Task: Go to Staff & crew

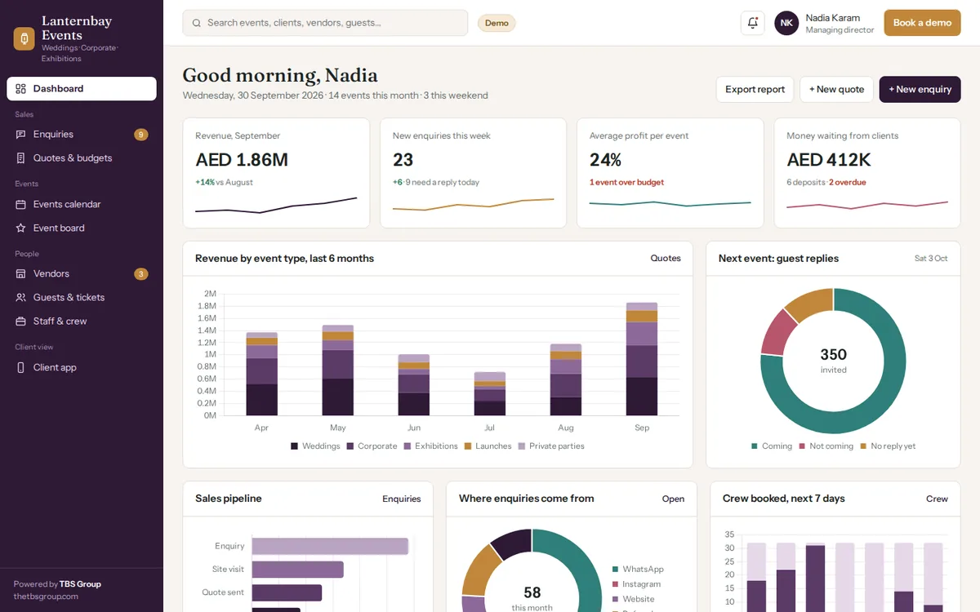Action: click(x=82, y=322)
